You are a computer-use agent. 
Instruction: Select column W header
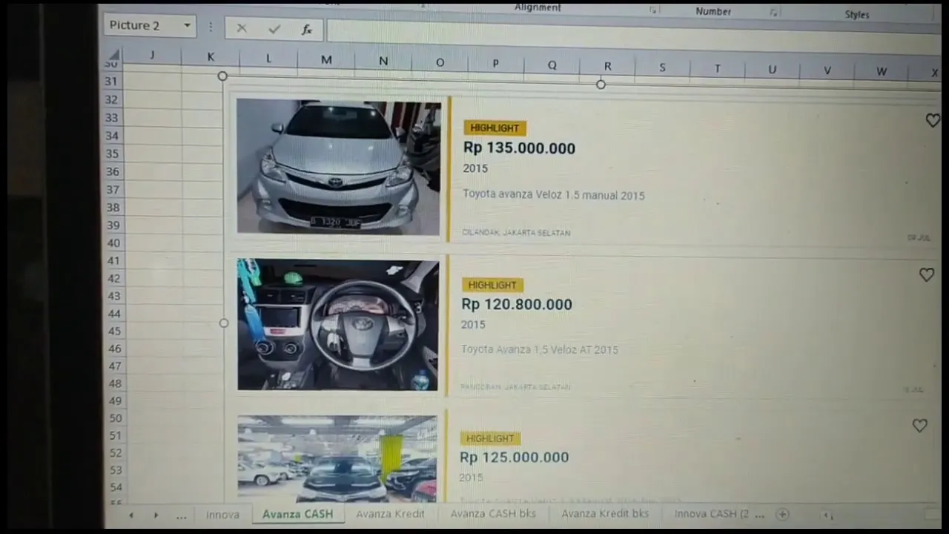(x=882, y=71)
